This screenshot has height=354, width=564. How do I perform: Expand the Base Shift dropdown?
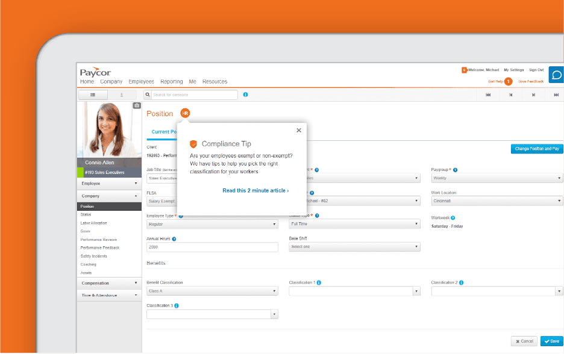click(x=354, y=247)
